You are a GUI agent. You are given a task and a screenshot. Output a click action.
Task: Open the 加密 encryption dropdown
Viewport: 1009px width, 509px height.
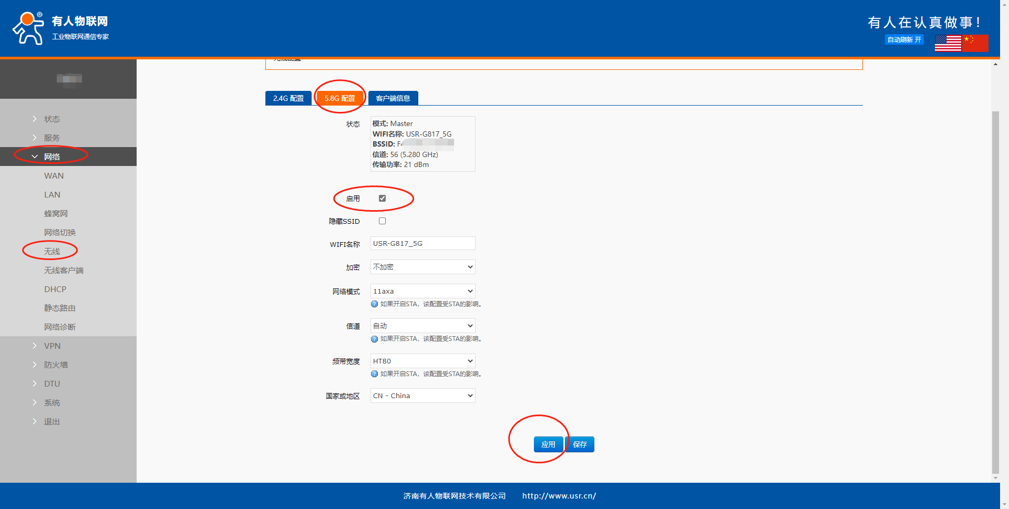pos(423,267)
